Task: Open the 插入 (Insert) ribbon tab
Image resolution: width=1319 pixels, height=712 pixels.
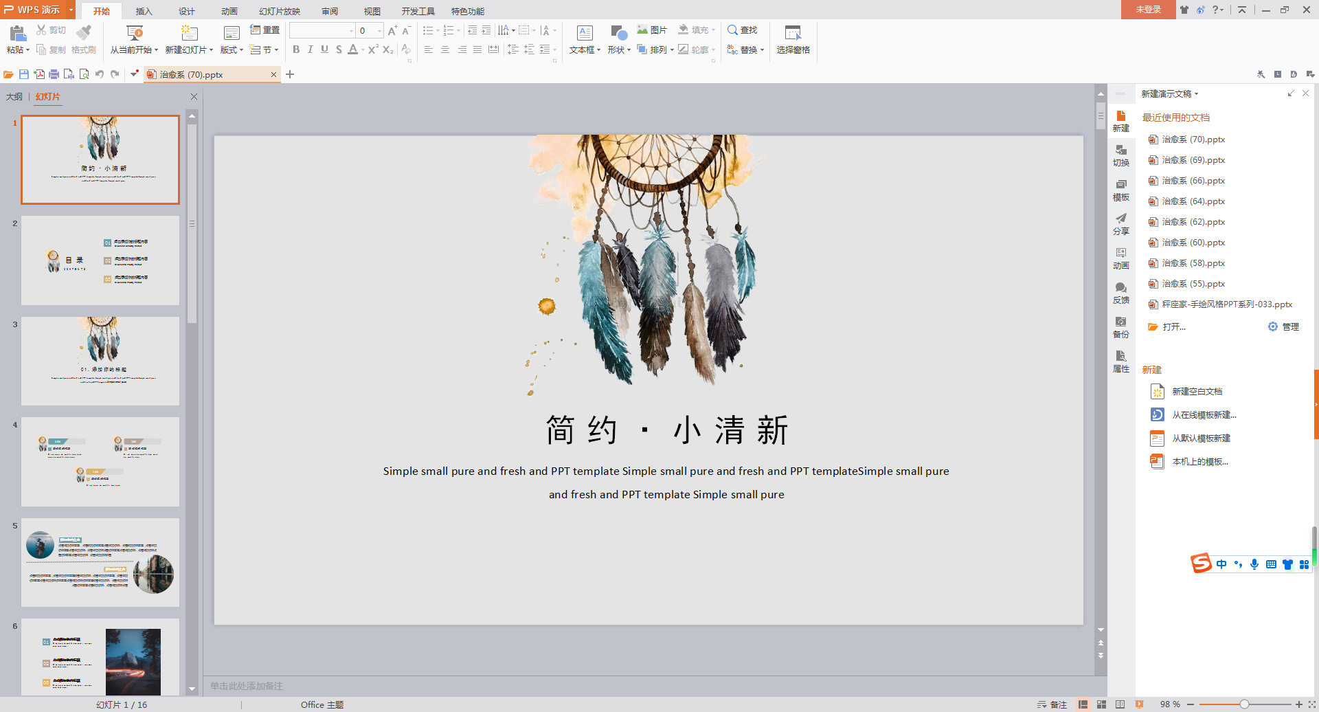Action: click(144, 11)
